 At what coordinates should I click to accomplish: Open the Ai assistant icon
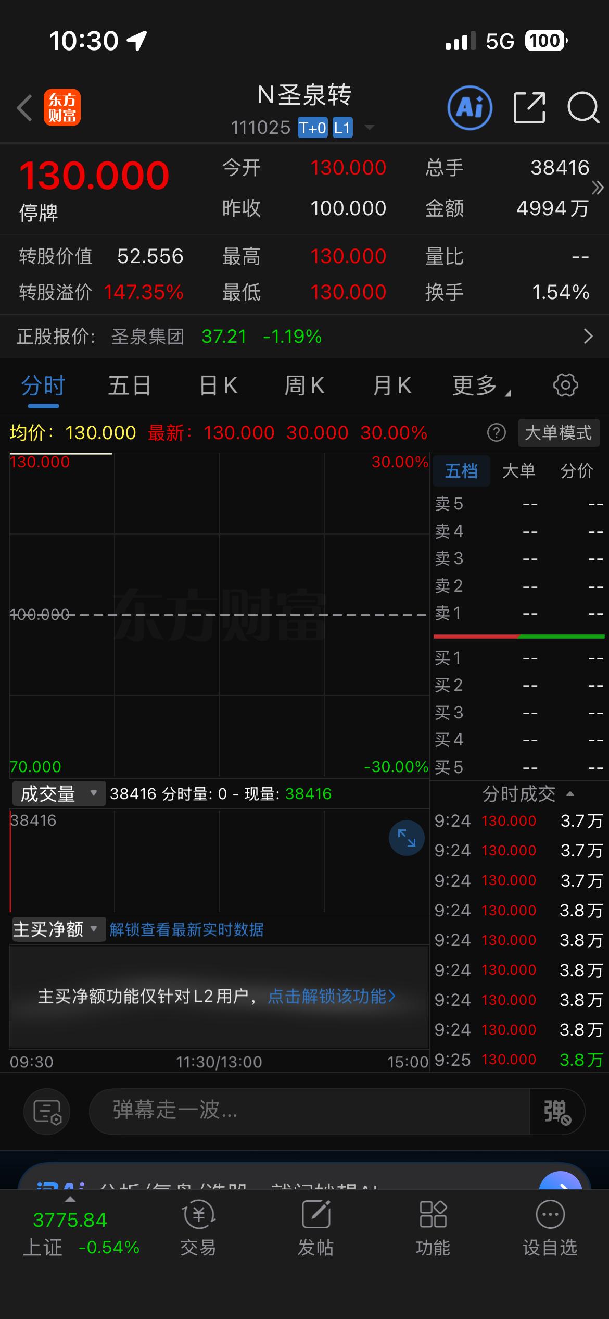[x=470, y=108]
